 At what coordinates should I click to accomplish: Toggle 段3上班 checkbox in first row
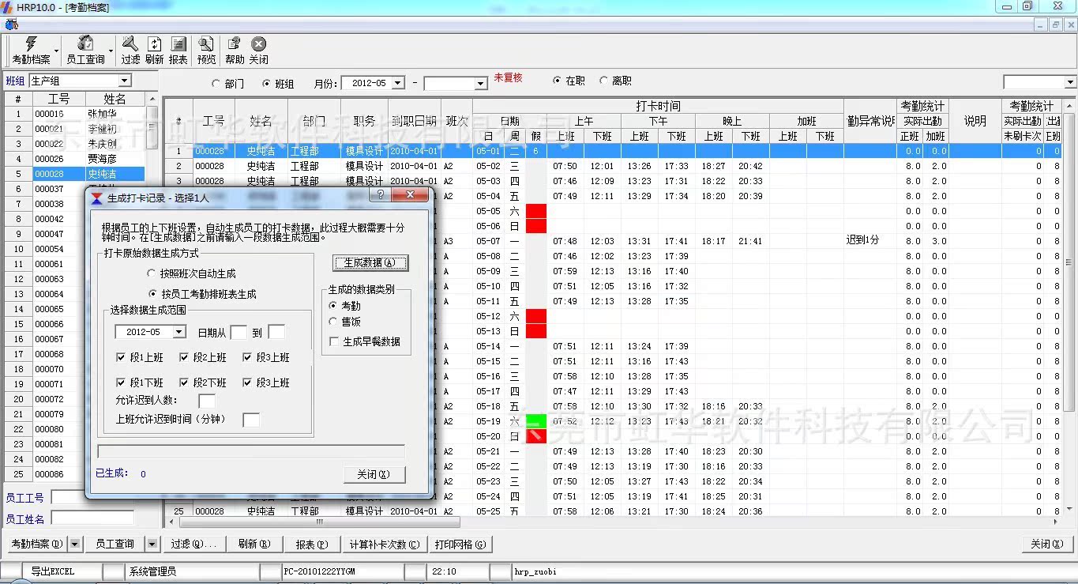click(247, 357)
